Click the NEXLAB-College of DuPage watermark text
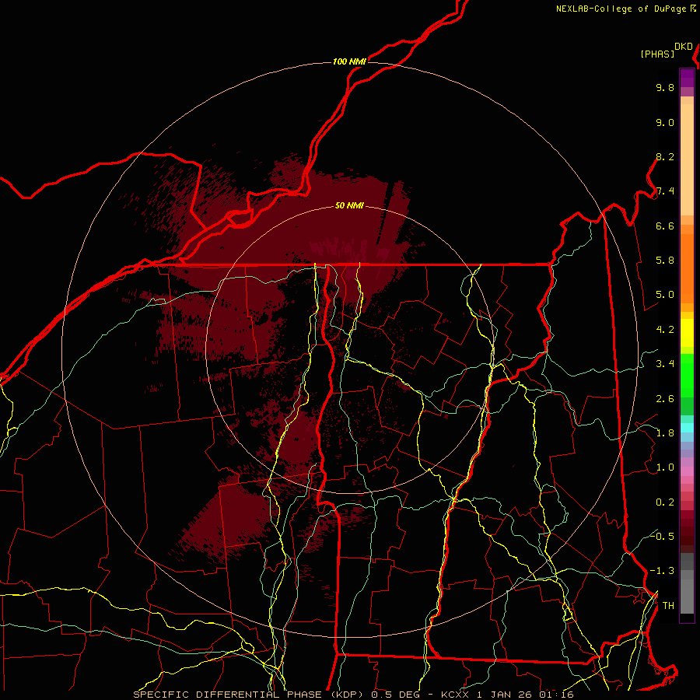This screenshot has width=700, height=700. point(621,9)
